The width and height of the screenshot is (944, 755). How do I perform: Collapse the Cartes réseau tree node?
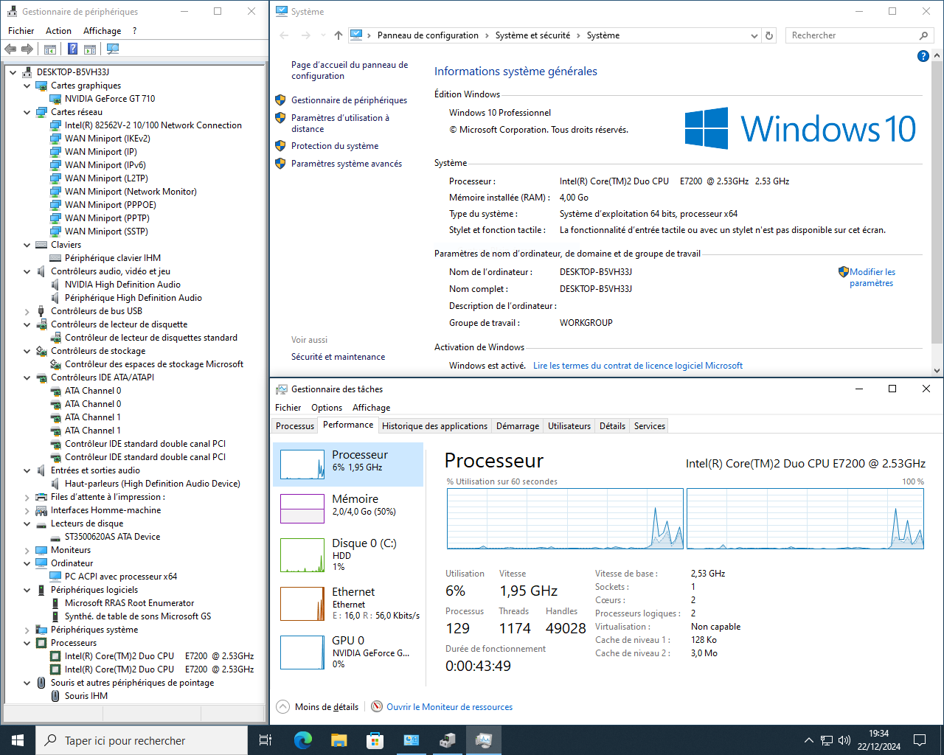point(27,112)
